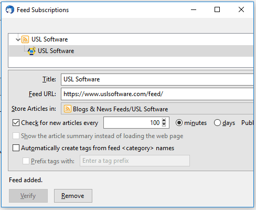Click the RSS icon in Store Articles field
The height and width of the screenshot is (210, 256).
[68, 109]
